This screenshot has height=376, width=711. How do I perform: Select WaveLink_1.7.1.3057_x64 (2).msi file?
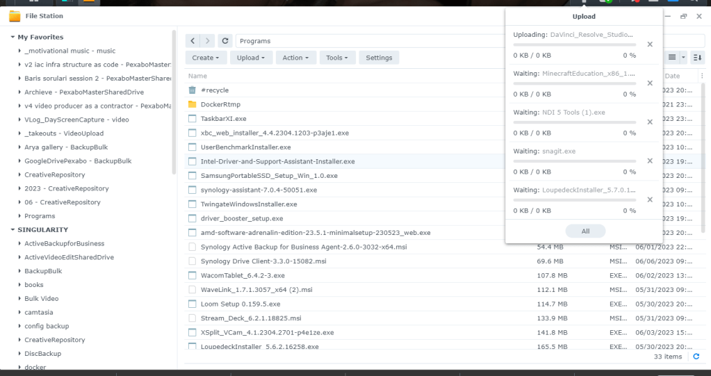[256, 289]
